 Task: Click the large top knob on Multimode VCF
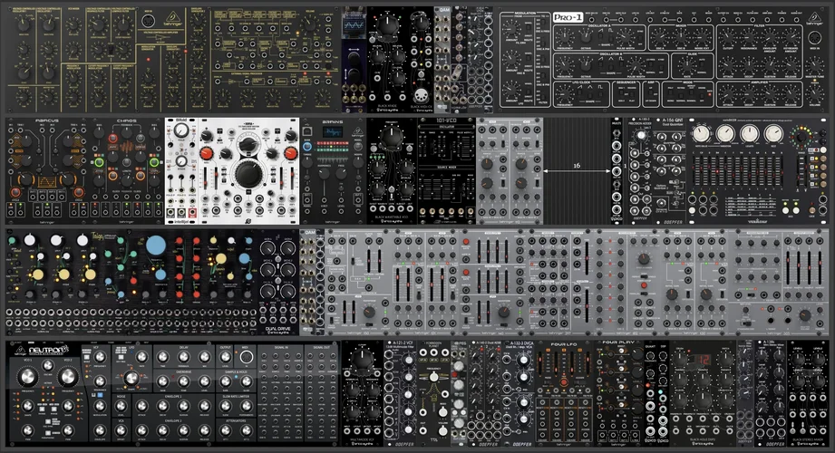(362, 359)
